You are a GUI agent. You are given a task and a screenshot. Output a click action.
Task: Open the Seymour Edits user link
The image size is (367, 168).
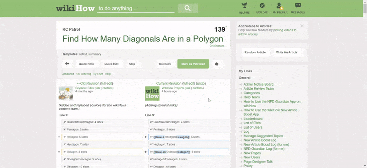tap(84, 88)
